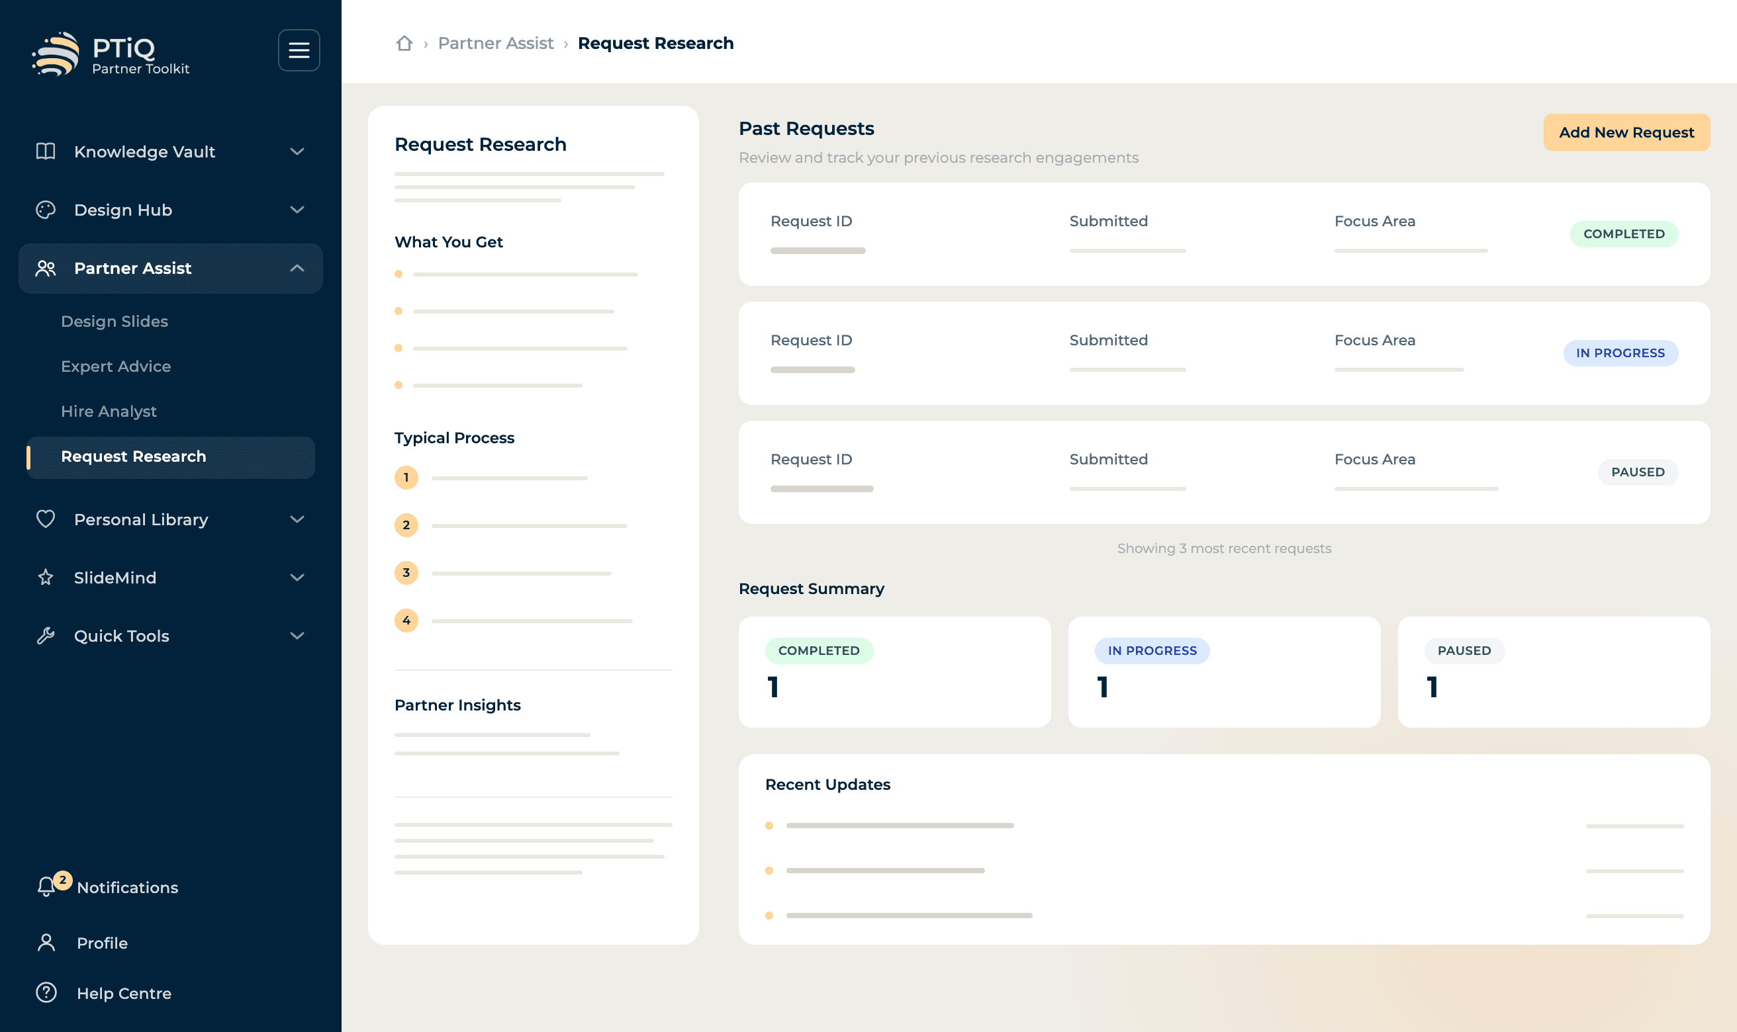
Task: Click the PAUSED summary card
Action: click(x=1554, y=671)
